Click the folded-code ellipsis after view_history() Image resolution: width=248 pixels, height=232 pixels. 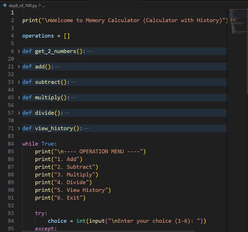(86, 128)
